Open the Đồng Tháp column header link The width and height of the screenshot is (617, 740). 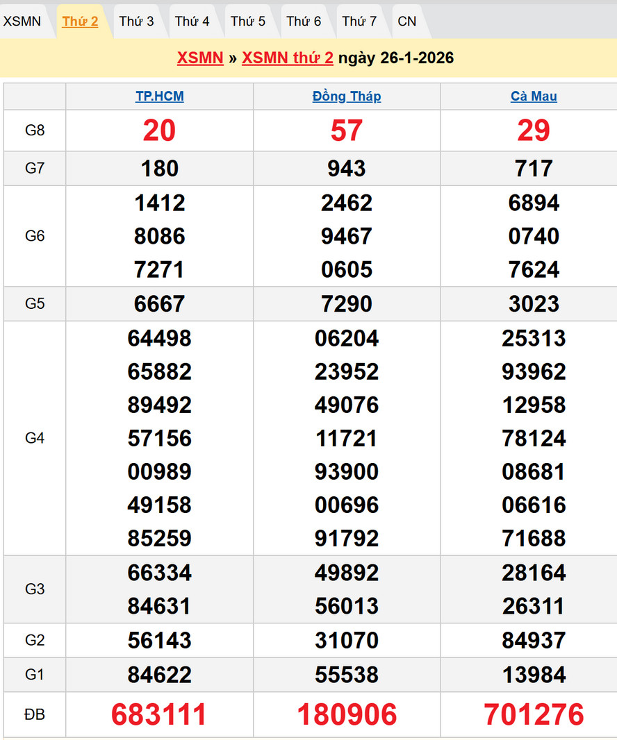tap(347, 96)
